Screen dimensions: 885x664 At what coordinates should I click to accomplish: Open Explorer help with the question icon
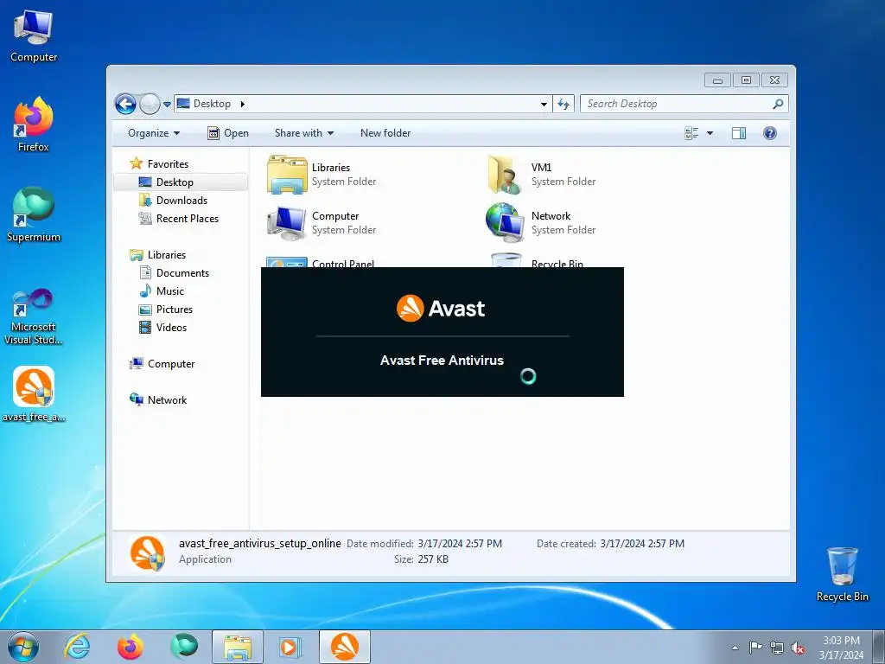coord(770,133)
